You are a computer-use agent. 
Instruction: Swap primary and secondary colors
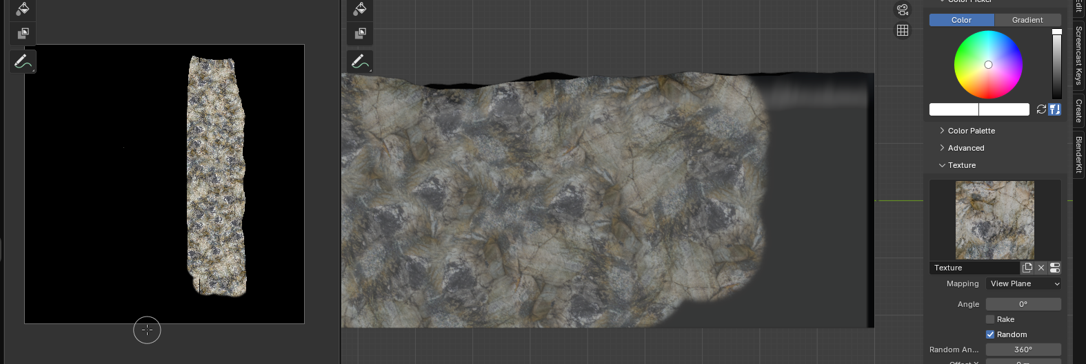[1041, 109]
